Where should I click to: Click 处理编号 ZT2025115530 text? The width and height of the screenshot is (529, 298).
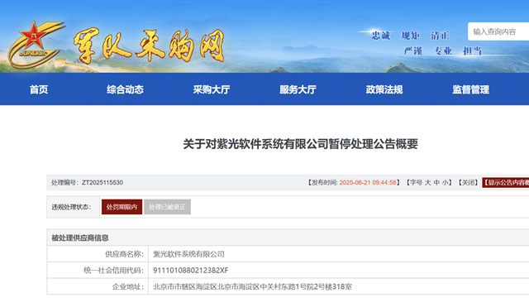[87, 183]
